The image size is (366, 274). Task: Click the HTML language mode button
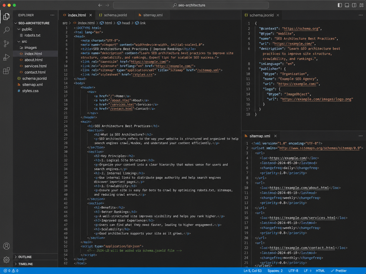click(x=320, y=271)
